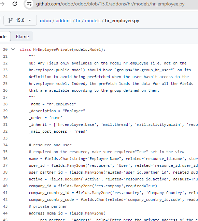Open the addons folder breadcrumb
This screenshot has width=198, height=221.
[x=63, y=20]
